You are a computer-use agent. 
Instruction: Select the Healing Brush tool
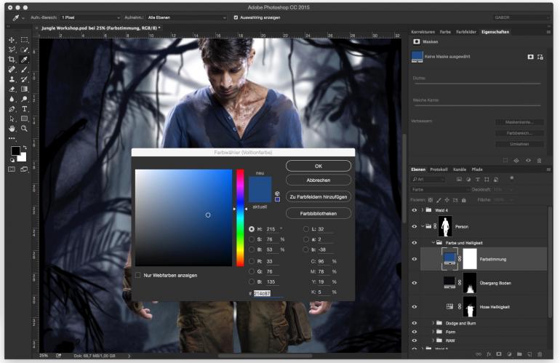[x=12, y=69]
